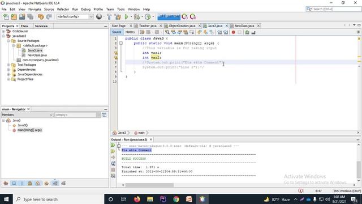Toggle Show Static Members filter in Navigator
Screen dimensions: 362x204
point(22,183)
